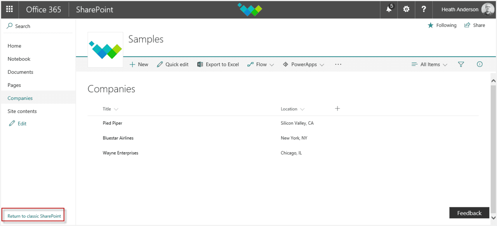The height and width of the screenshot is (226, 497).
Task: Click the Silicon Valley, CA cell
Action: click(297, 123)
